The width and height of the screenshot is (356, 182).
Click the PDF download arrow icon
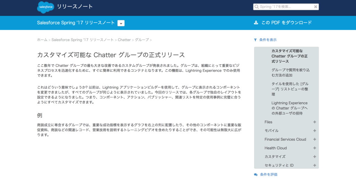pos(256,23)
